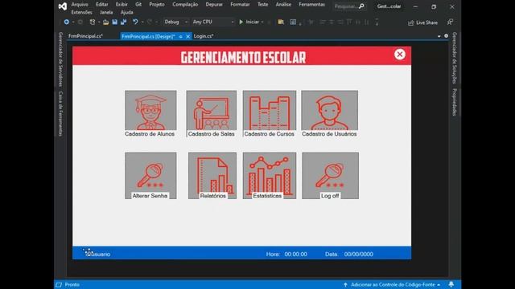
Task: Select the Relatórios document icon
Action: click(x=212, y=175)
